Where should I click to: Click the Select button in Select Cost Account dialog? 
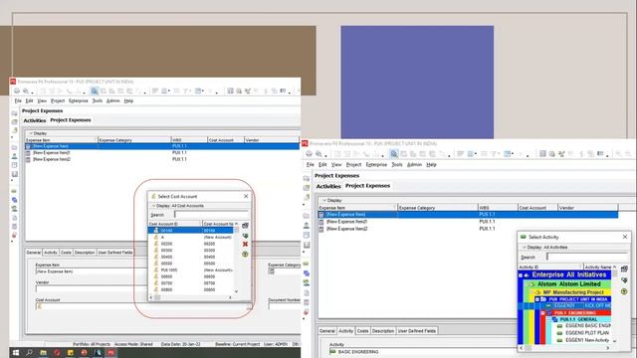[245, 226]
